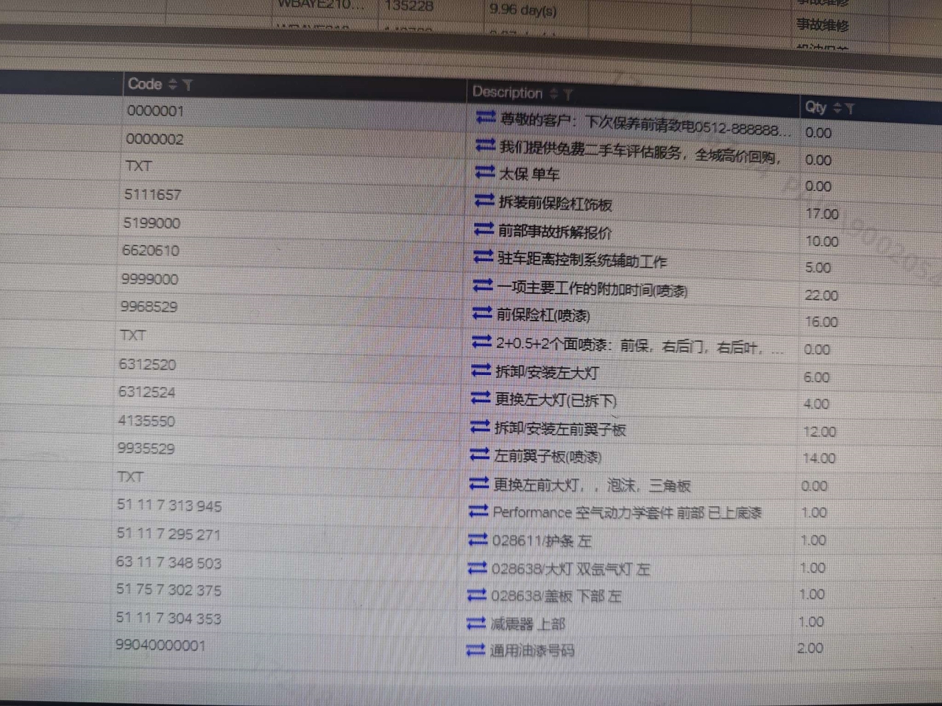The width and height of the screenshot is (942, 706).
Task: Select part number 51 75 7 302 375
Action: pyautogui.click(x=169, y=591)
